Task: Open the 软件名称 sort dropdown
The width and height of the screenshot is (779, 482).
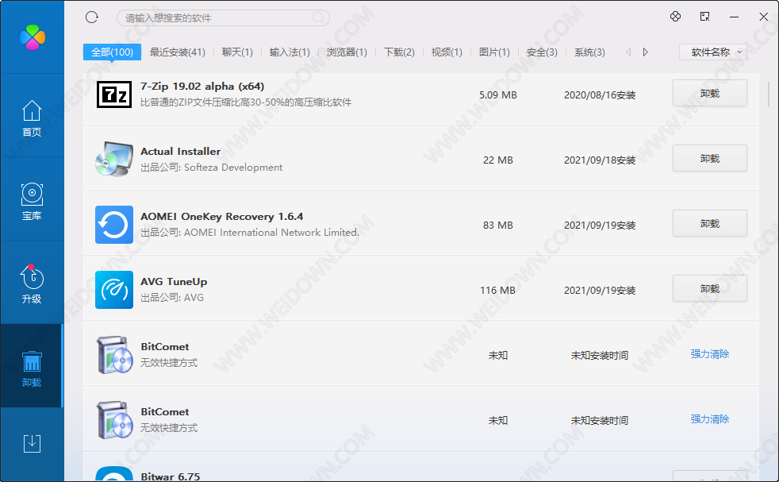Action: 713,52
